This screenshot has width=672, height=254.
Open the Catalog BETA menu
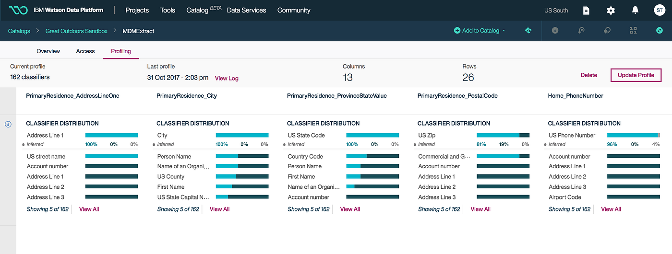point(204,10)
